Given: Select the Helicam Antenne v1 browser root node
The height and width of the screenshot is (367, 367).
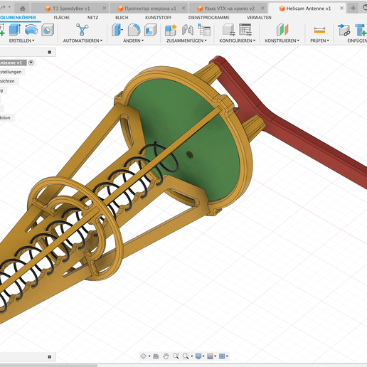Looking at the screenshot, I should [13, 63].
